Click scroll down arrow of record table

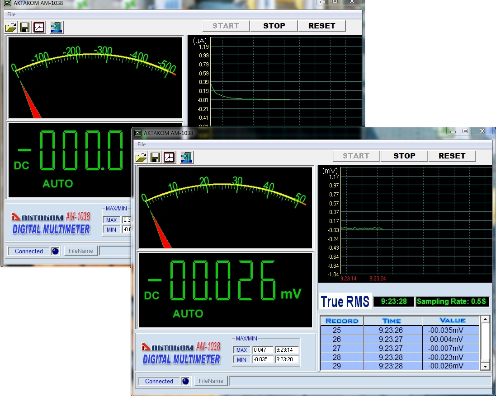[x=485, y=366]
